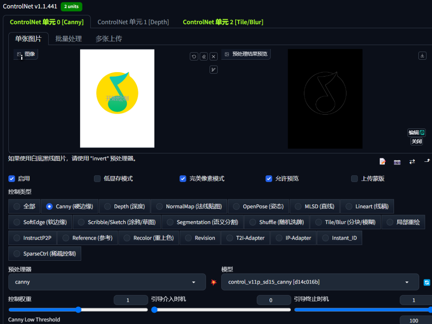Download the preprocessor preview result
Viewport: 432px width, 324px height.
pos(422,55)
